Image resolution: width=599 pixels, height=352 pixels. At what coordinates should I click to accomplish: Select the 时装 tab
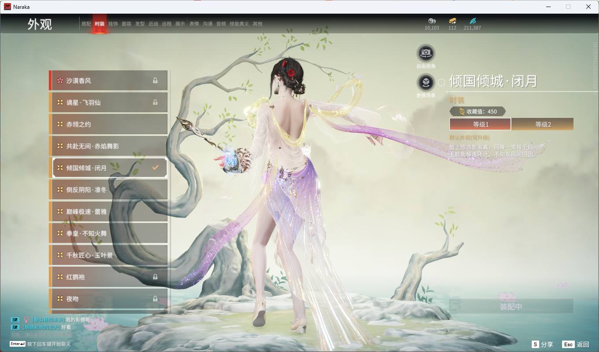point(99,24)
